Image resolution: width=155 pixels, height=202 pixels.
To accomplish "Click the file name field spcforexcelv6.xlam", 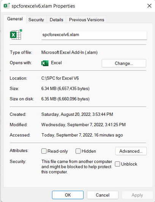I will tap(94, 35).
